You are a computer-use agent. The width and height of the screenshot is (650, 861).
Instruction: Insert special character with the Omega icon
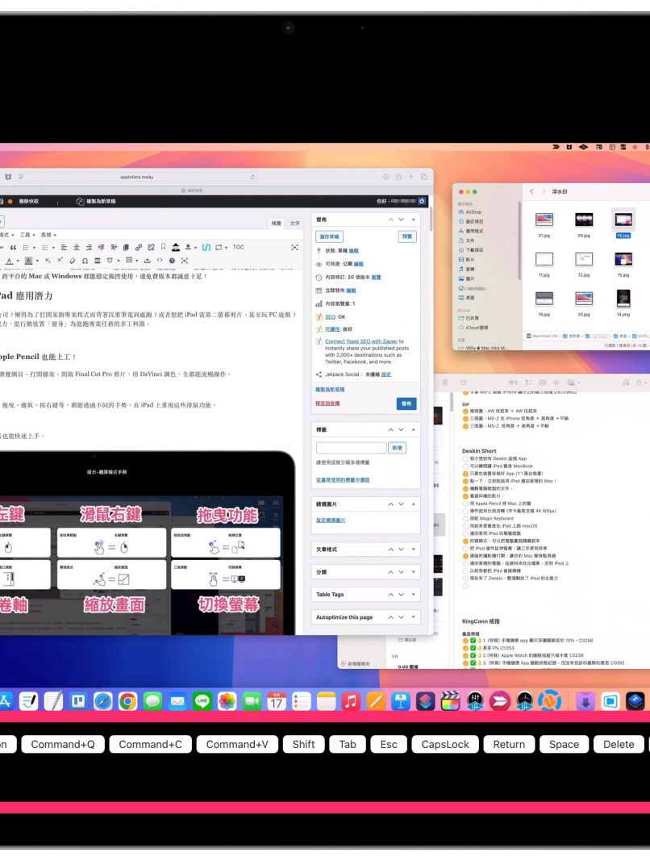coord(85,261)
